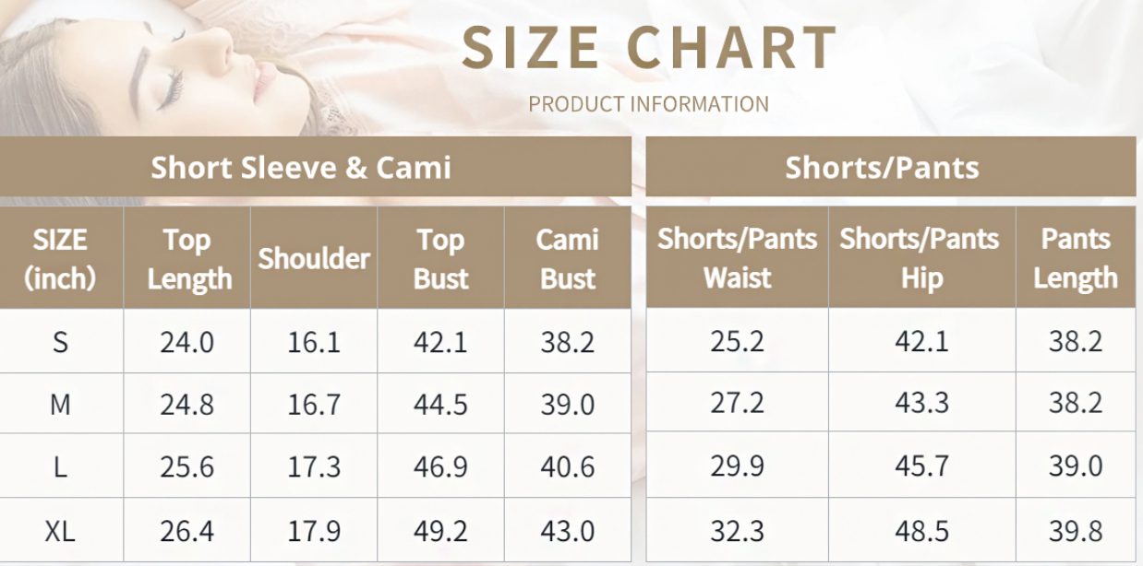Click the Shorts/Pants Waist column header
This screenshot has height=566, width=1143.
point(737,258)
